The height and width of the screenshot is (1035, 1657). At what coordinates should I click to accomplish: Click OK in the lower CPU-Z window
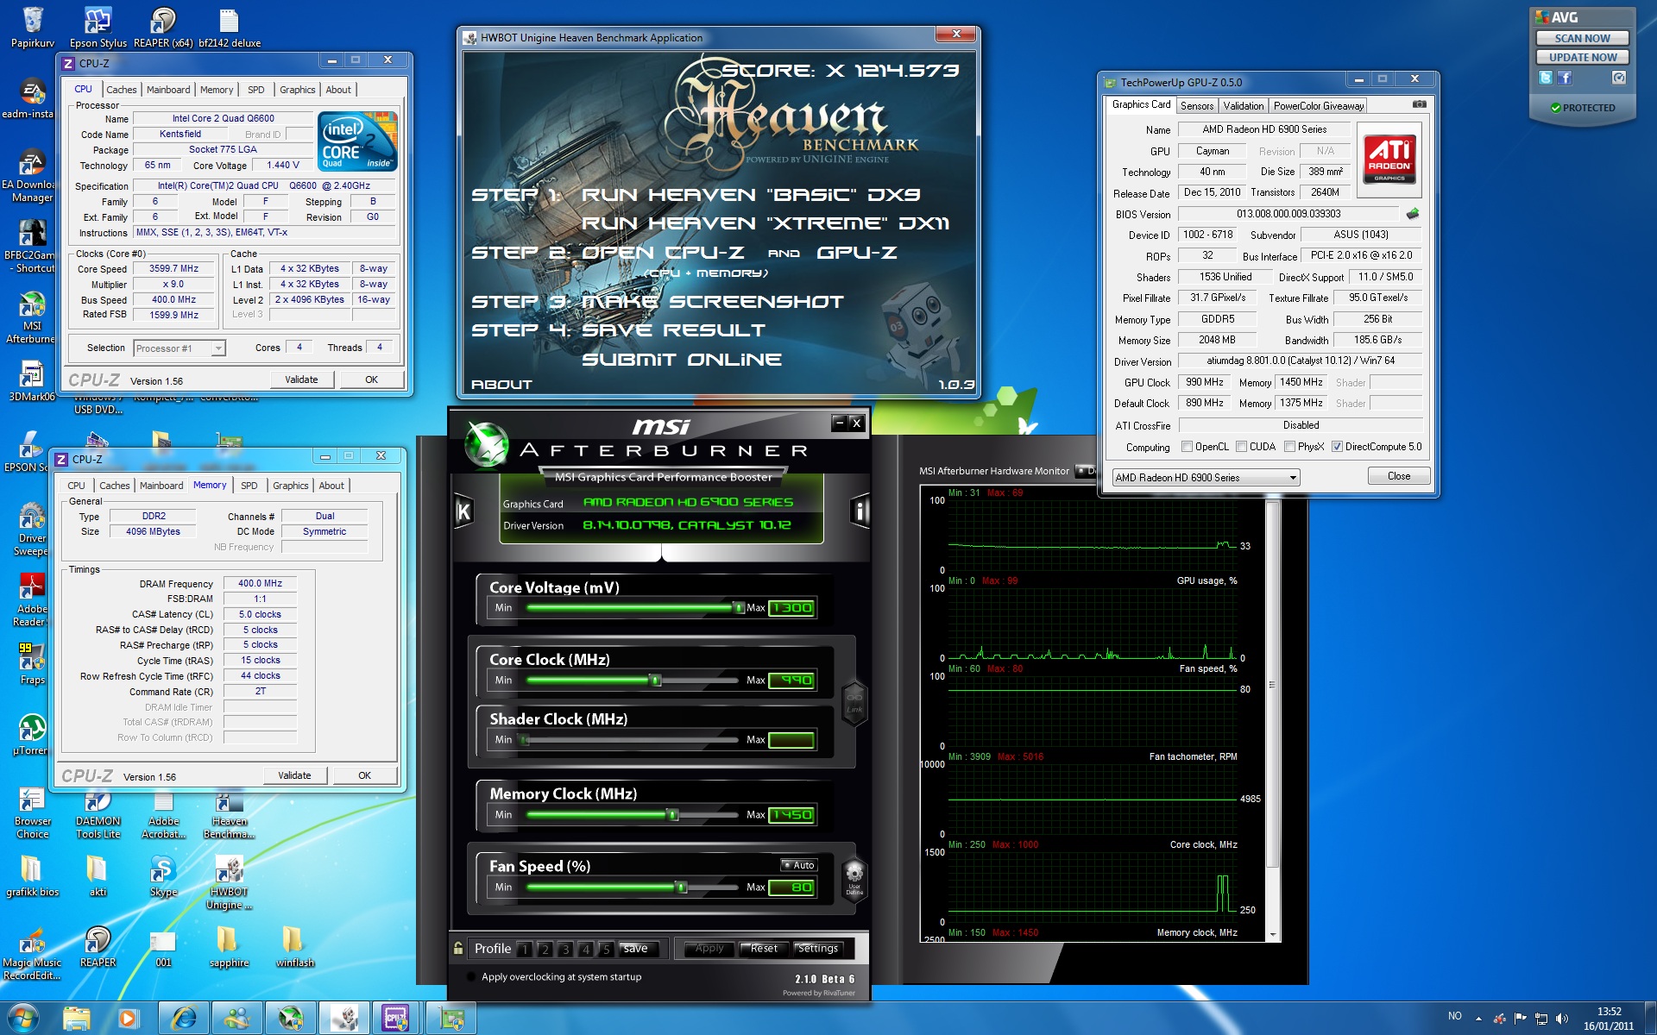(x=365, y=775)
